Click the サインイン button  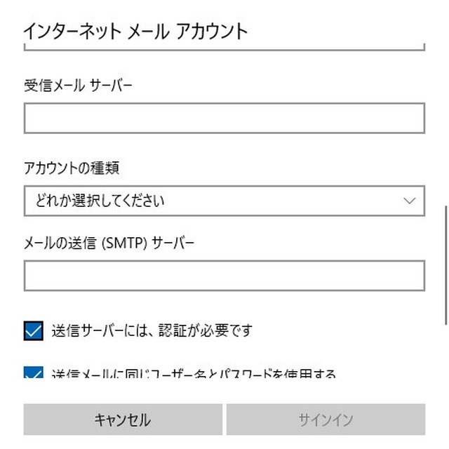tap(326, 420)
